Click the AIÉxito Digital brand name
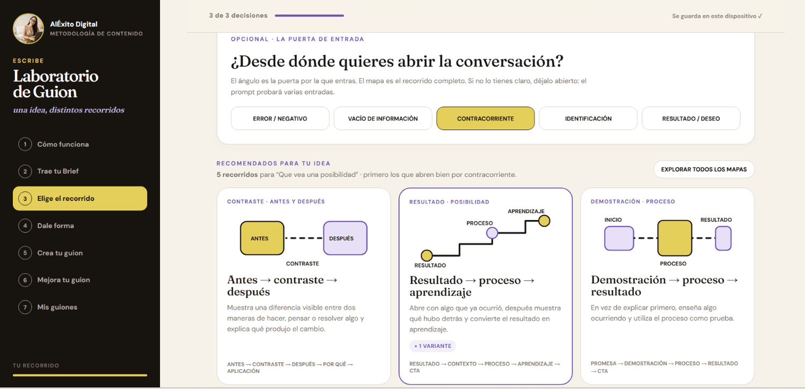Screen dimensions: 805x389 click(74, 24)
